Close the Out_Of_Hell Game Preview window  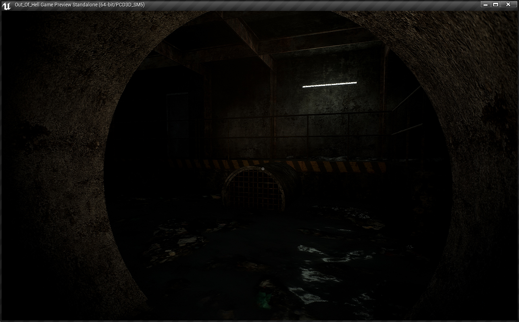coord(509,4)
